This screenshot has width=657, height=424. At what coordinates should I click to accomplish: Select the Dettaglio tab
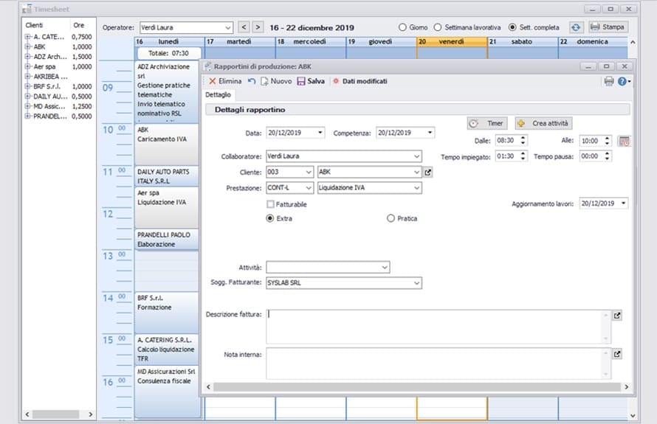pyautogui.click(x=218, y=95)
